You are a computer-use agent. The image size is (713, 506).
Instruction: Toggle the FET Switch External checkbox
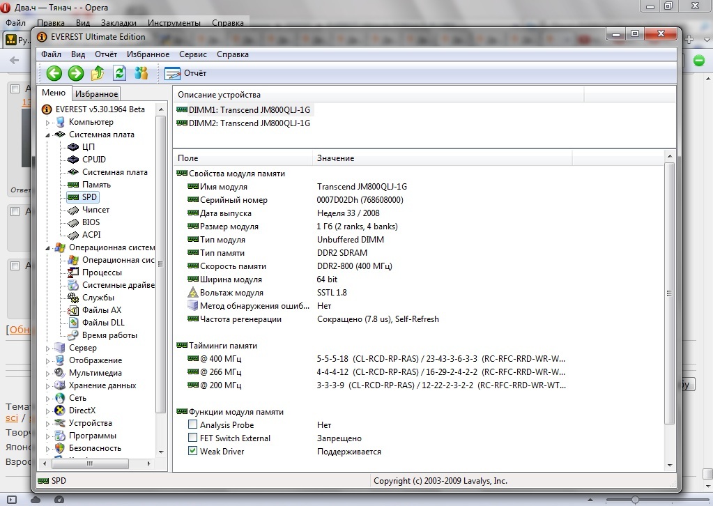(193, 438)
